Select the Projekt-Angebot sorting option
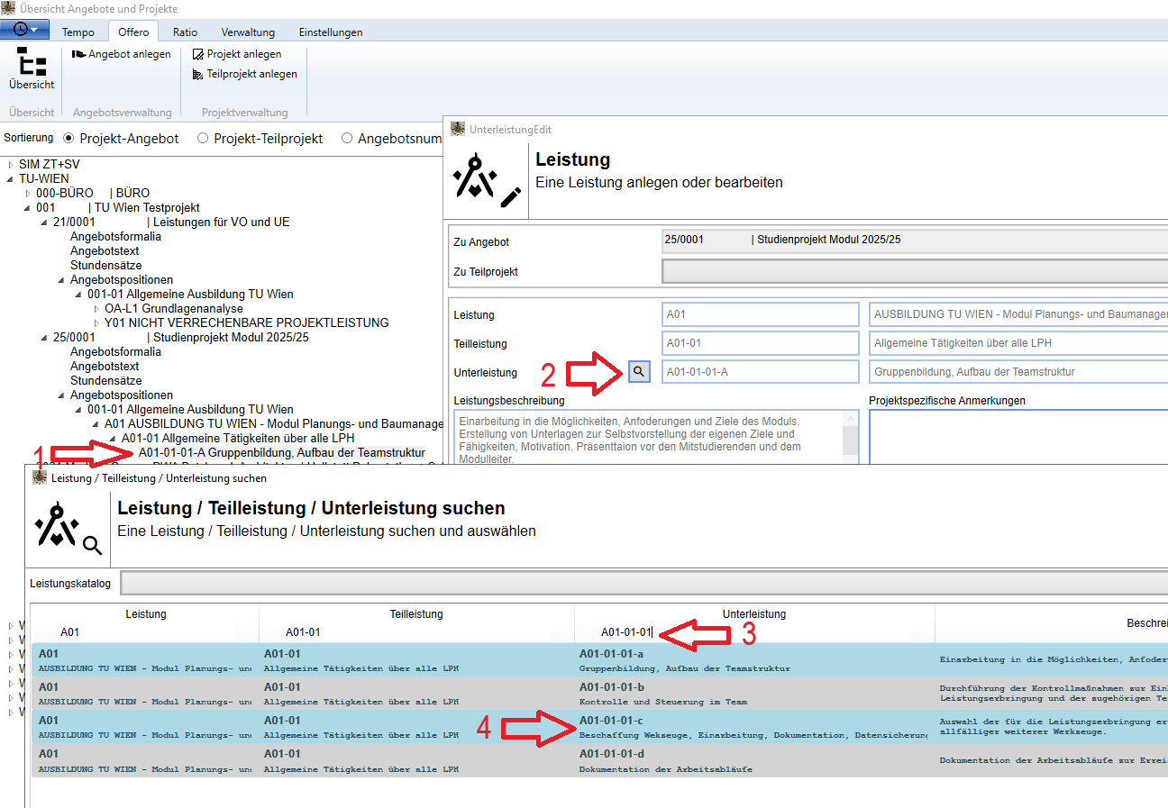Screen dimensions: 1168x808 pyautogui.click(x=68, y=139)
